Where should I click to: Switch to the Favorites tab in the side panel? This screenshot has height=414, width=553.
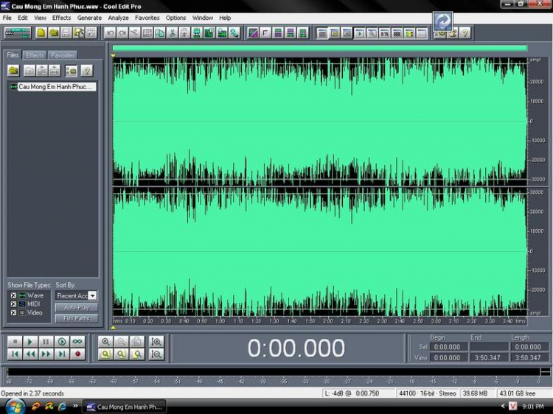(x=63, y=55)
